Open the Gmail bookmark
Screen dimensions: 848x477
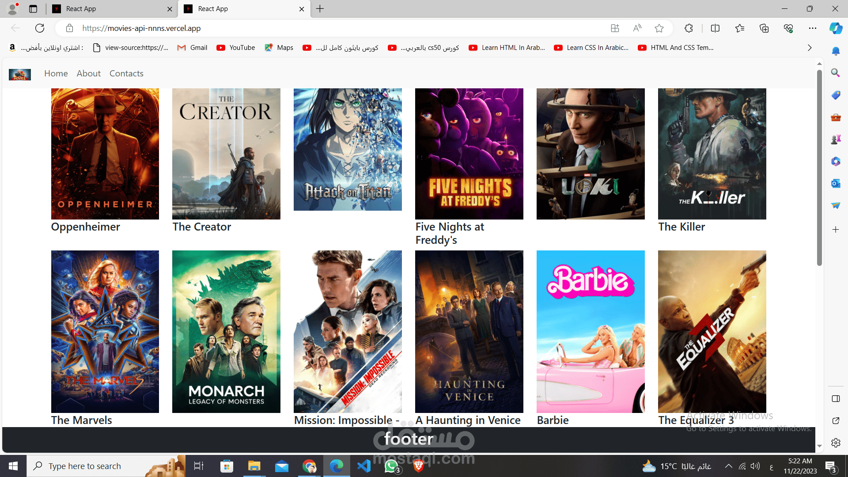point(192,48)
